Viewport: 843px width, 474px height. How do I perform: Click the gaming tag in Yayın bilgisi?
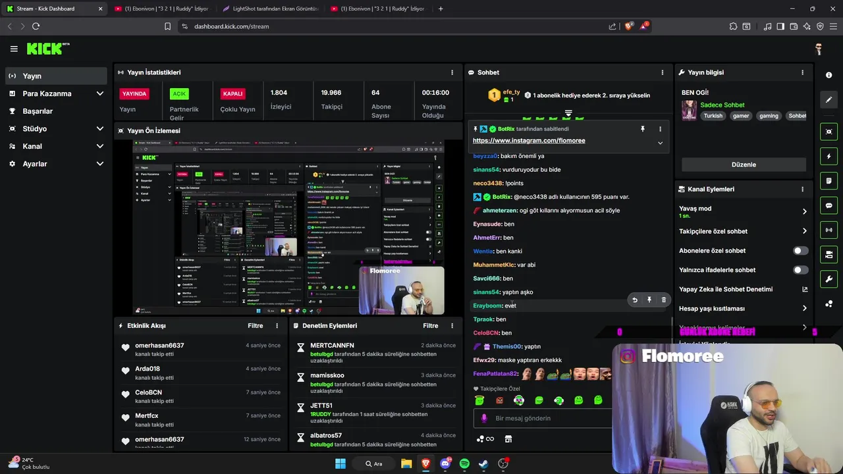(x=769, y=116)
